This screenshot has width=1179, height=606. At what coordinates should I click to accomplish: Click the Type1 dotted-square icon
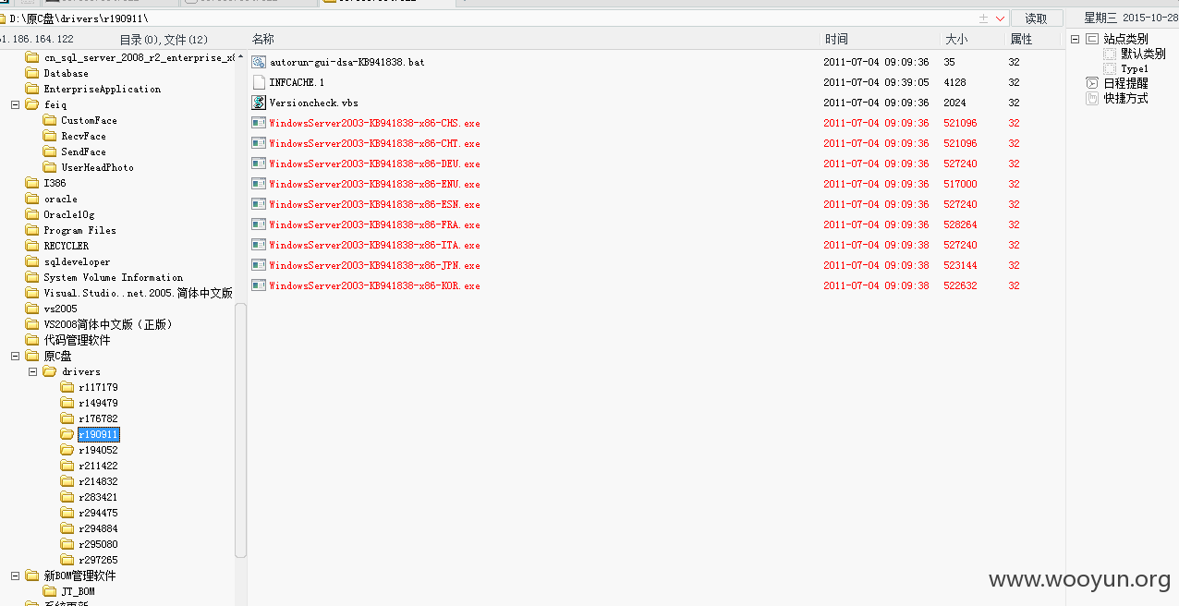point(1110,68)
